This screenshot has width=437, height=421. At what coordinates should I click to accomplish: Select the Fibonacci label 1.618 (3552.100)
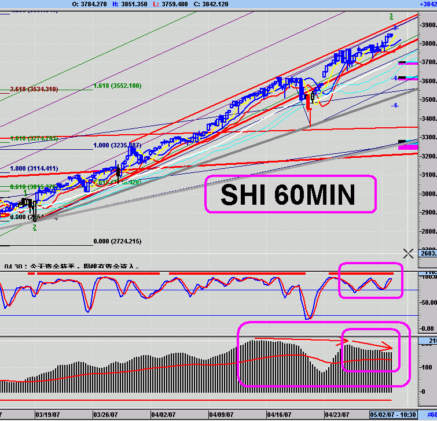coord(117,86)
